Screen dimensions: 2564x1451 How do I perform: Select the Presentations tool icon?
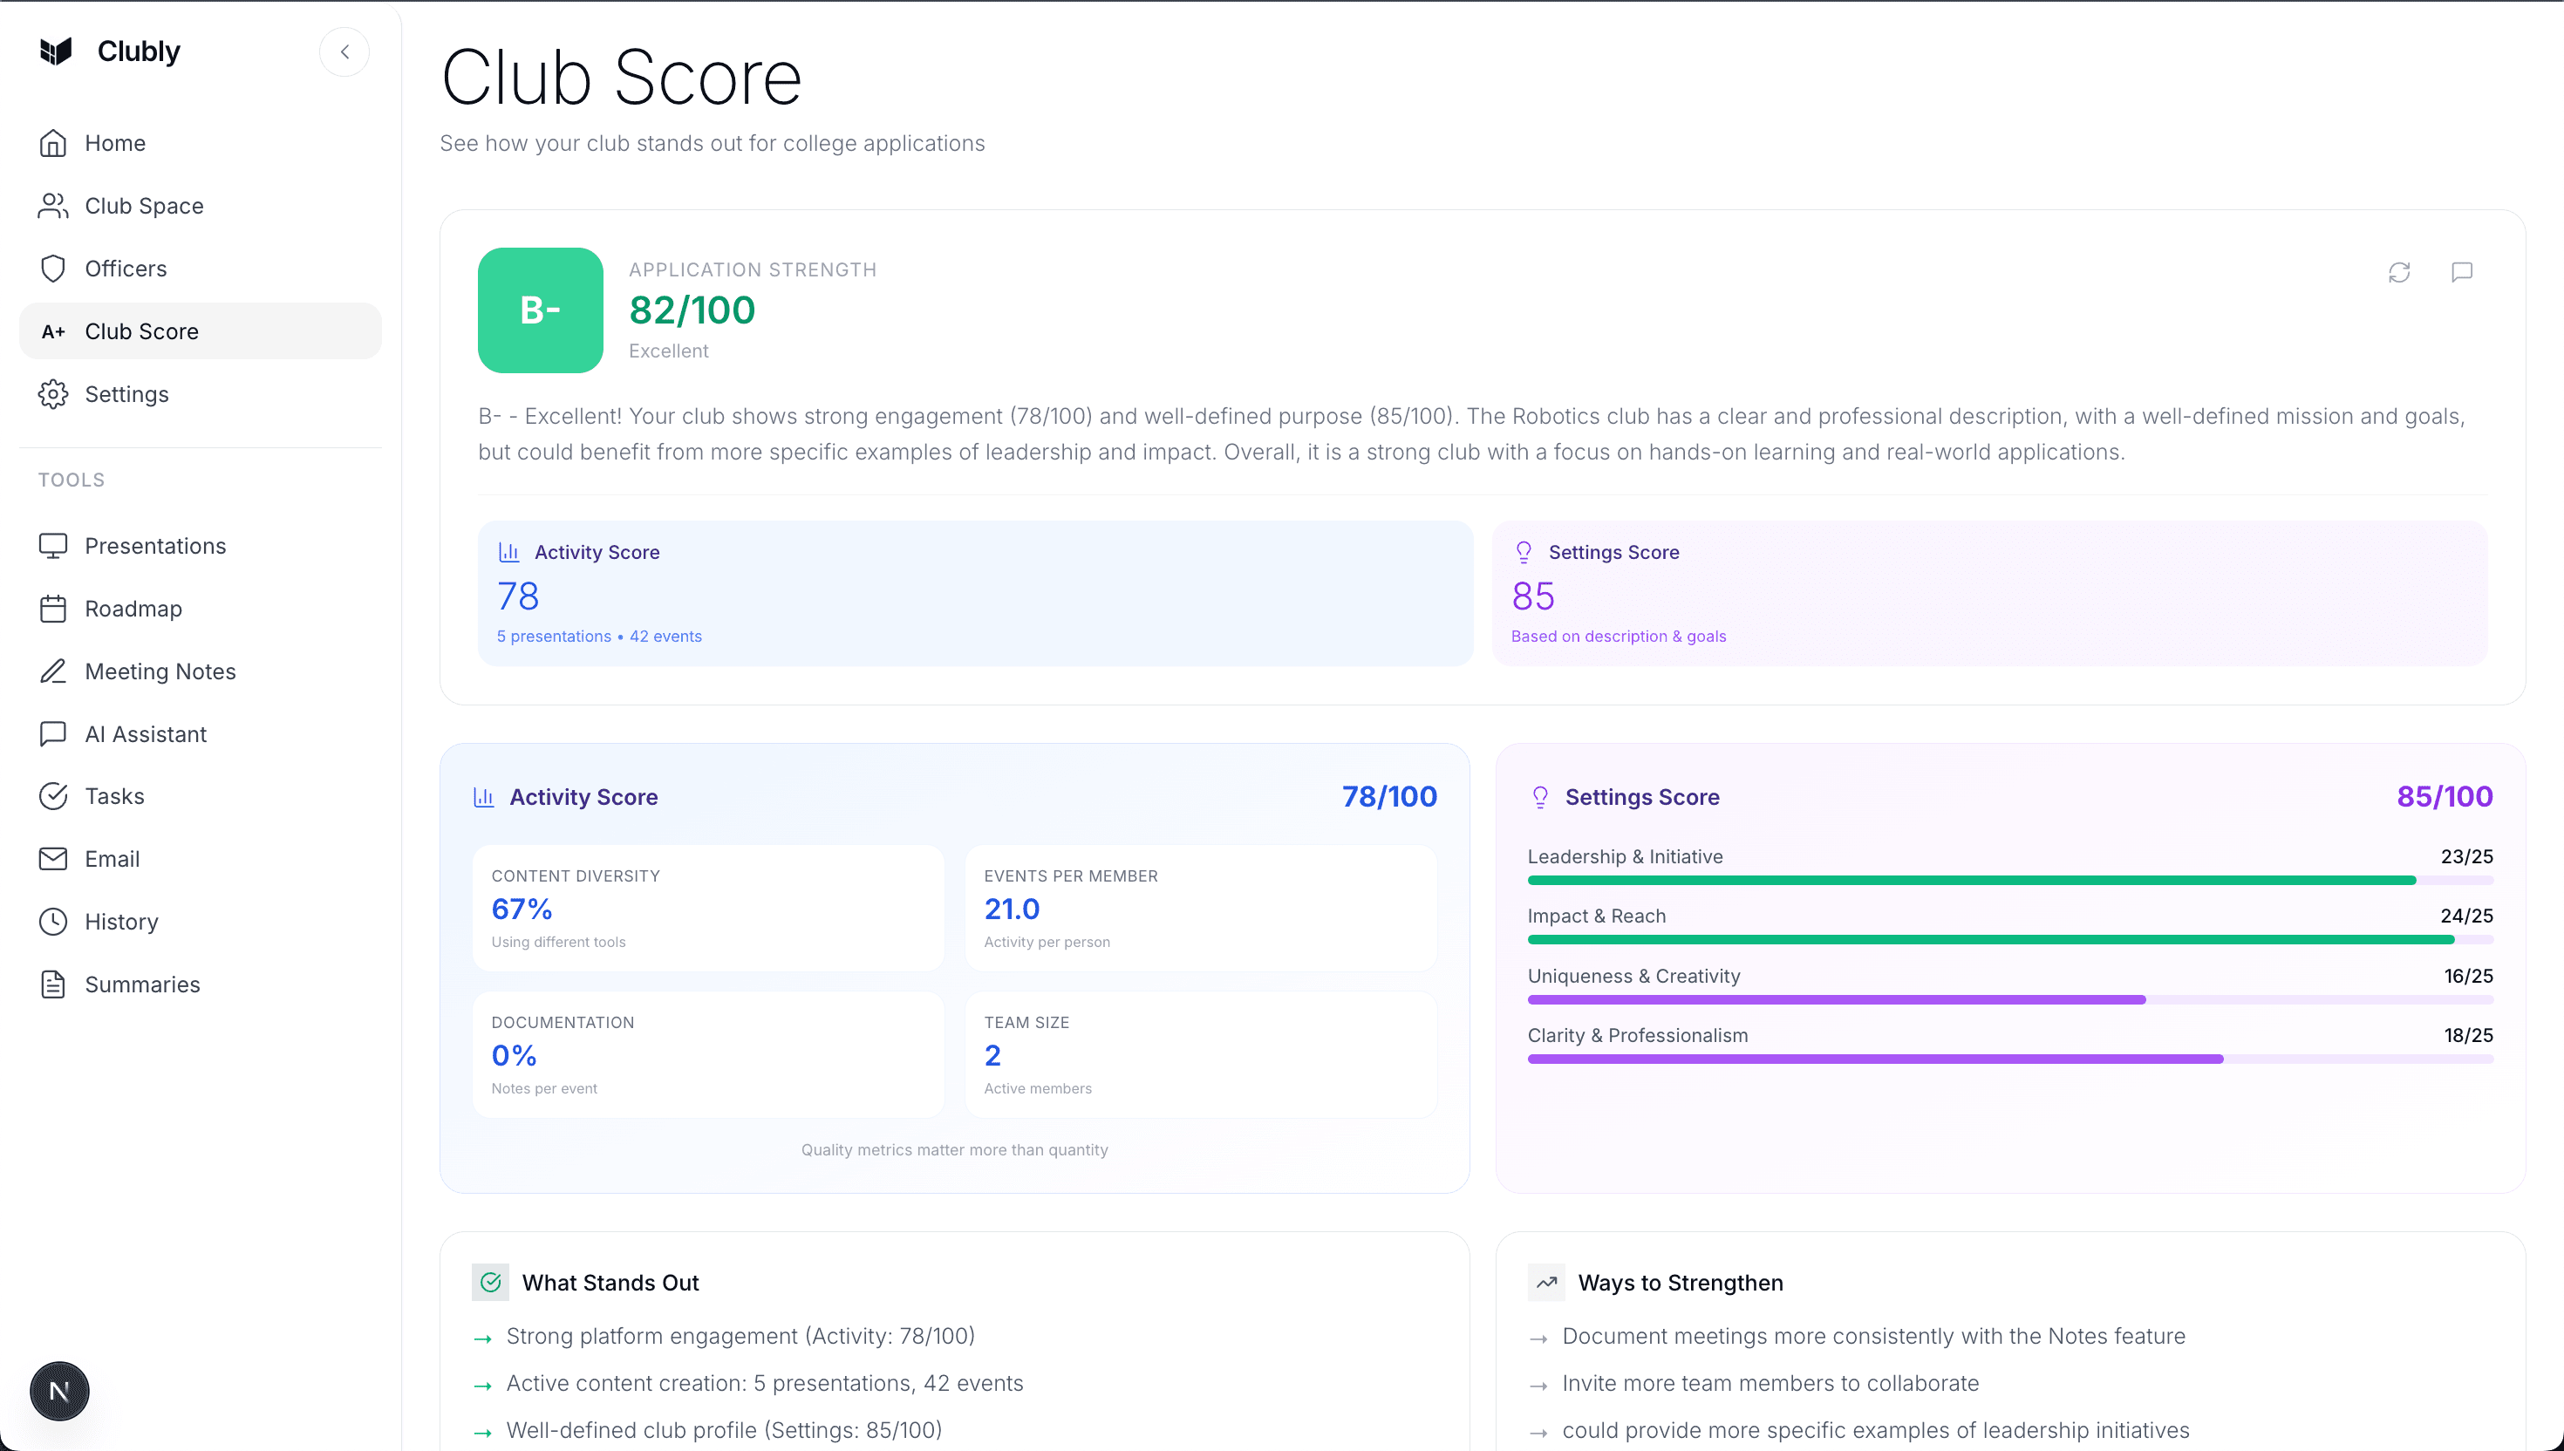(x=54, y=545)
